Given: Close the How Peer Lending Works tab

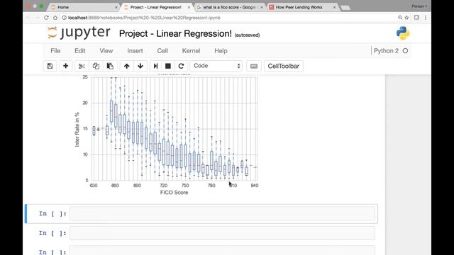Looking at the screenshot, I should pyautogui.click(x=334, y=7).
